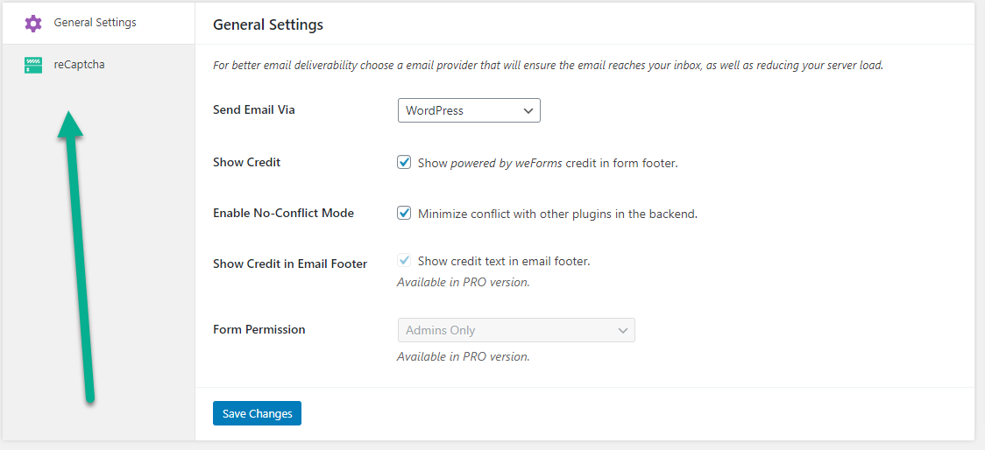This screenshot has height=450, width=985.
Task: Click the email deliverability description text
Action: [548, 66]
